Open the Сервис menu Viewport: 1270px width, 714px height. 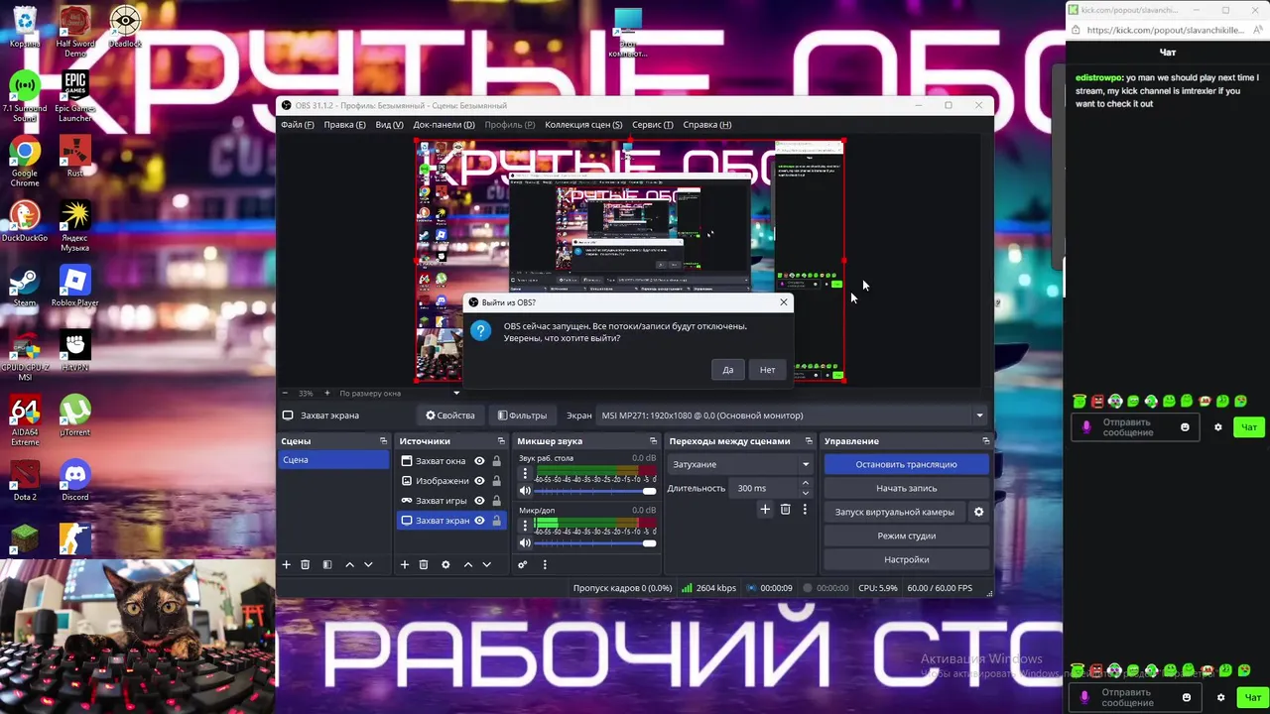[x=652, y=124]
